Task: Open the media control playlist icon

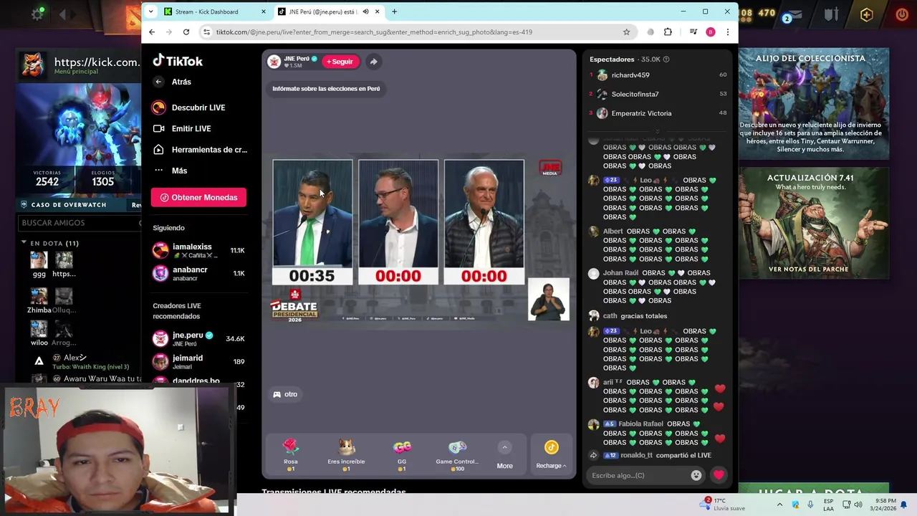Action: click(x=693, y=32)
